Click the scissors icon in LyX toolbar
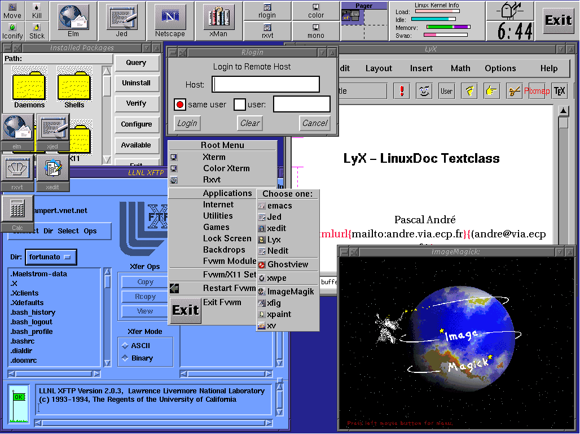This screenshot has width=580, height=434. click(x=514, y=90)
